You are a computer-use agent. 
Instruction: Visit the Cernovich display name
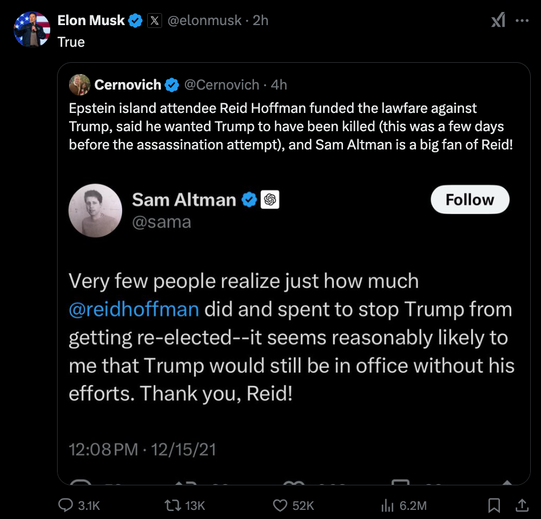(x=128, y=85)
